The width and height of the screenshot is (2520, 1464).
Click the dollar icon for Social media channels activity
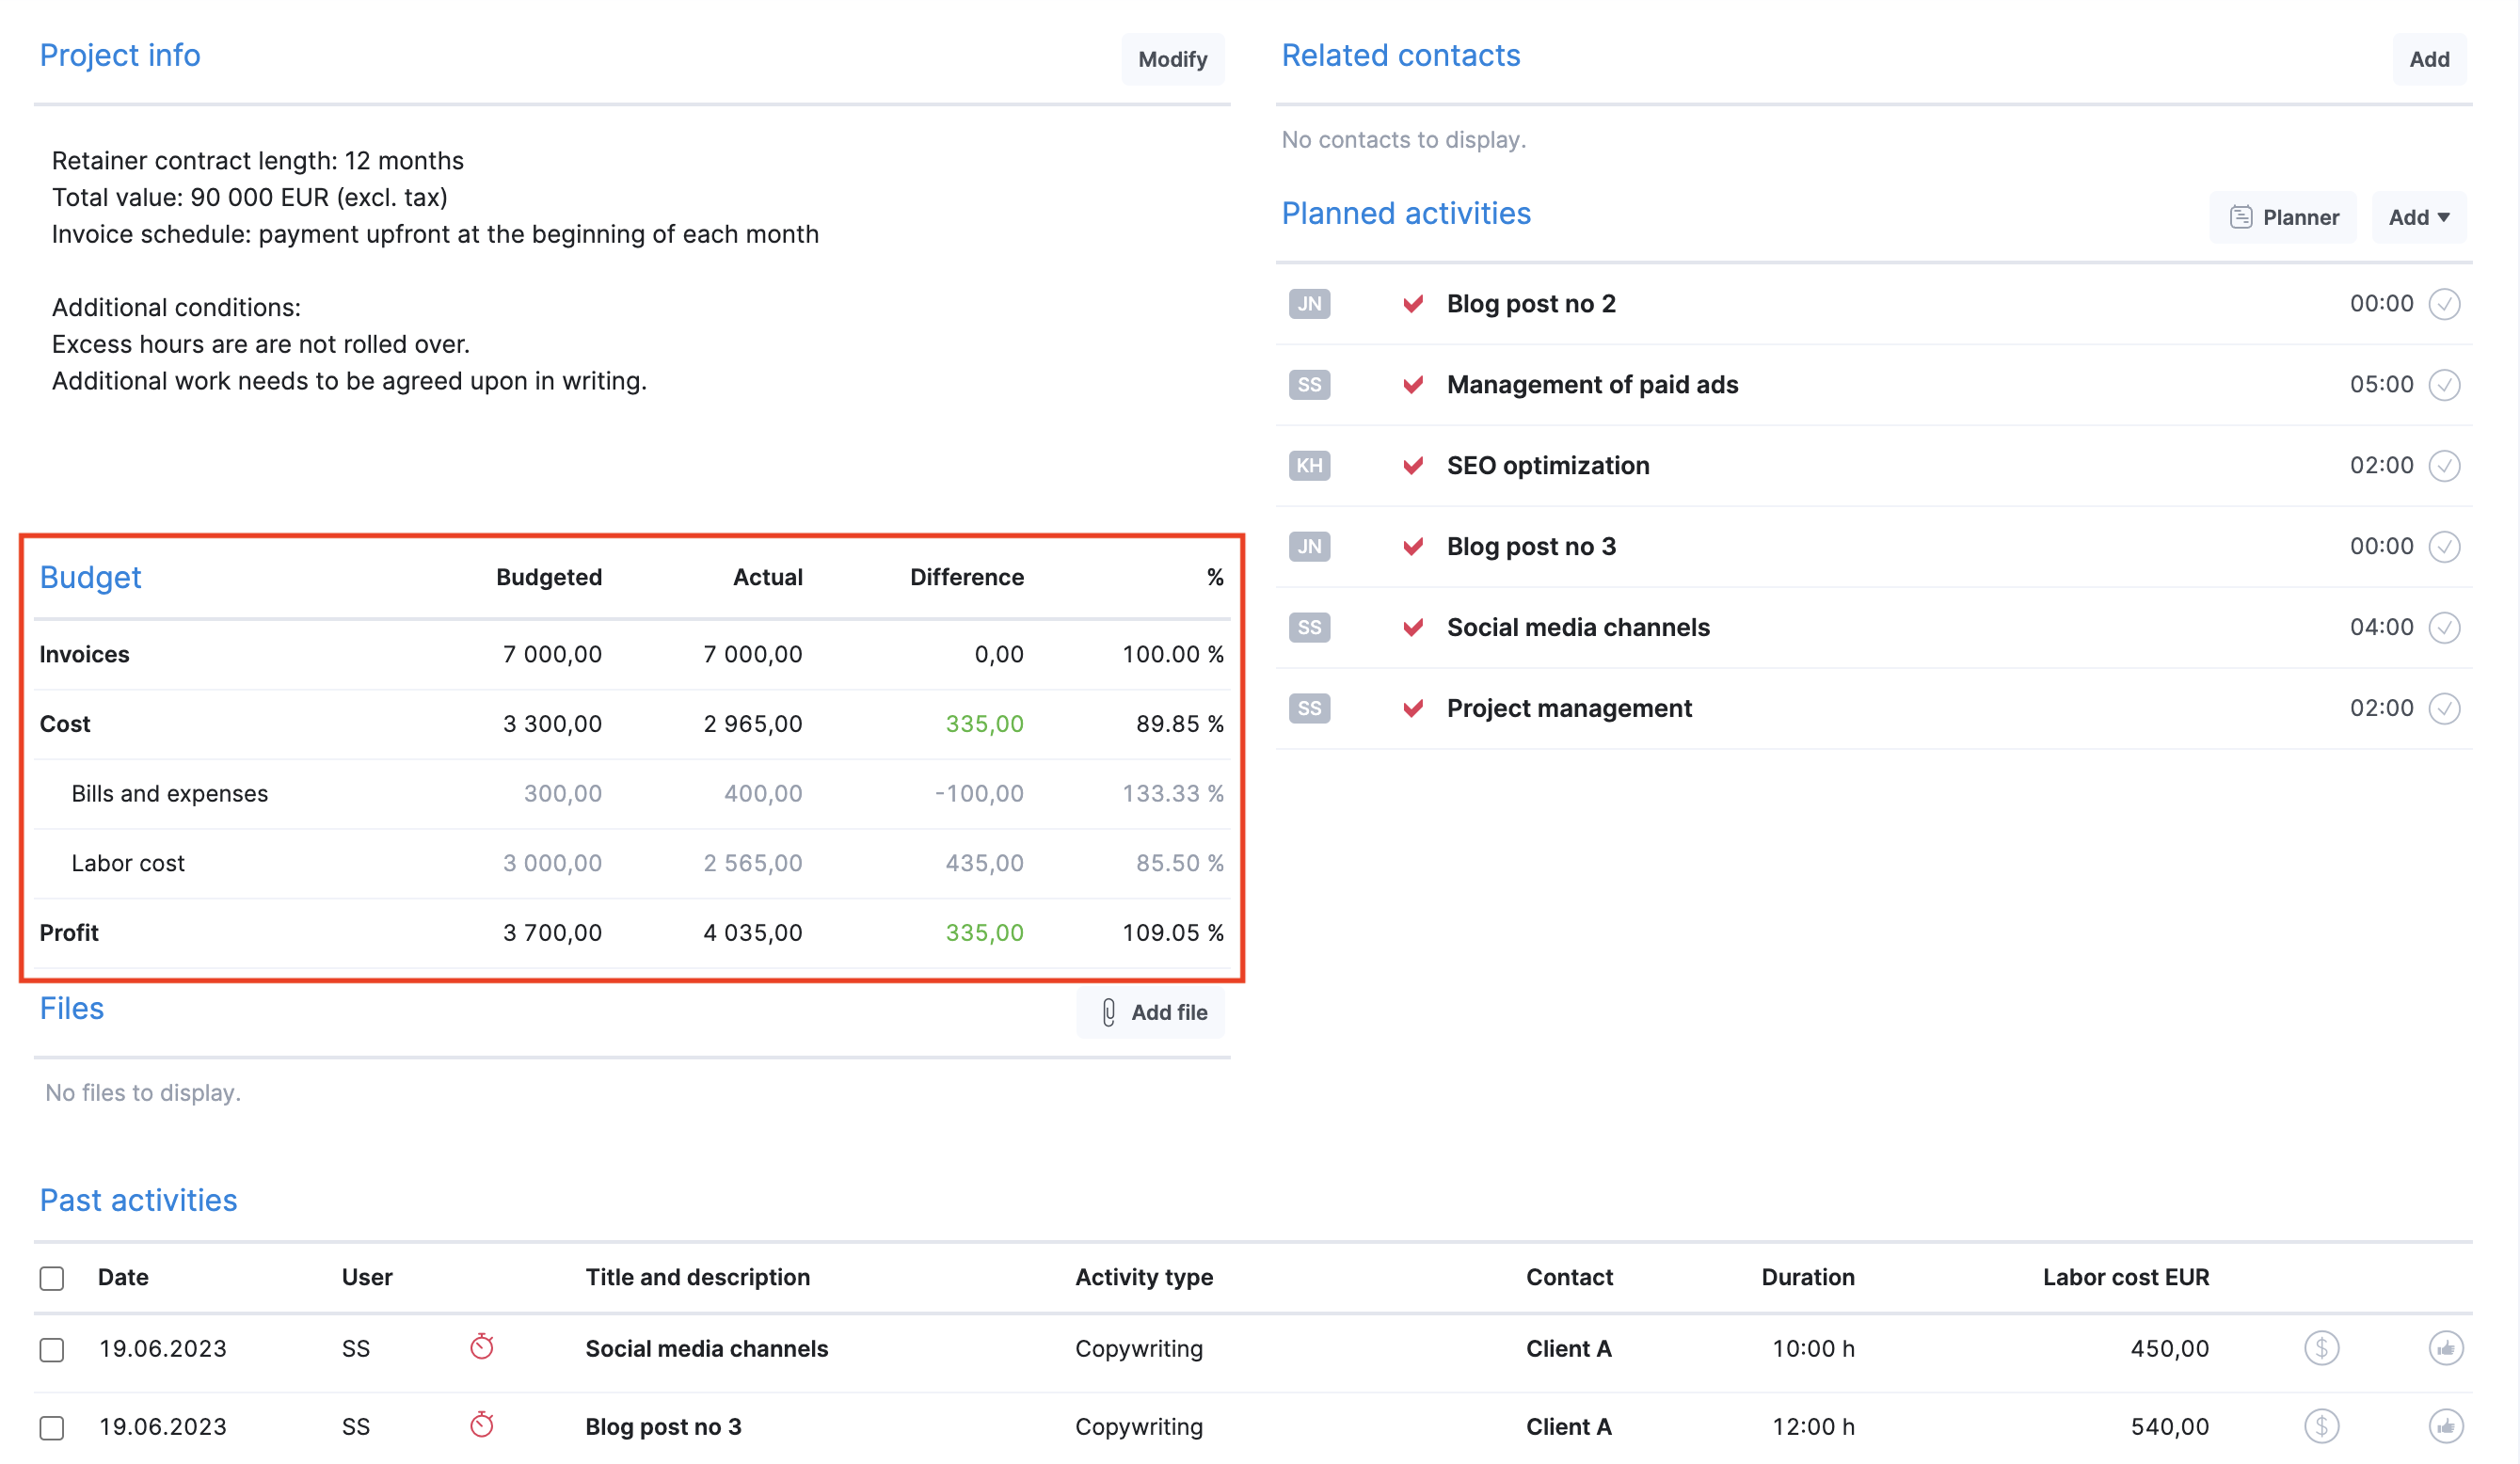point(2321,1348)
